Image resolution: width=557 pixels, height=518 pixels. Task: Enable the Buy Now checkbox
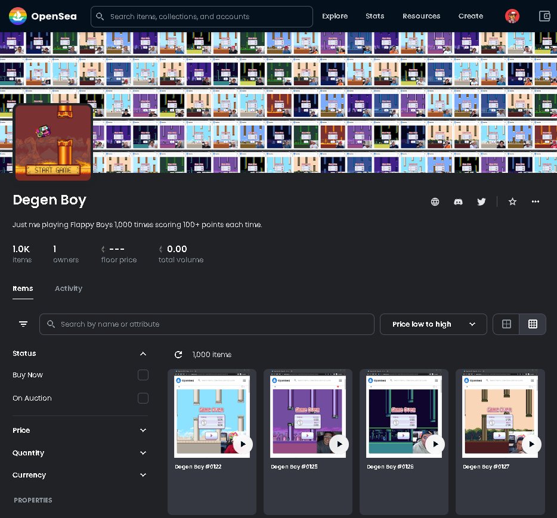pos(143,375)
